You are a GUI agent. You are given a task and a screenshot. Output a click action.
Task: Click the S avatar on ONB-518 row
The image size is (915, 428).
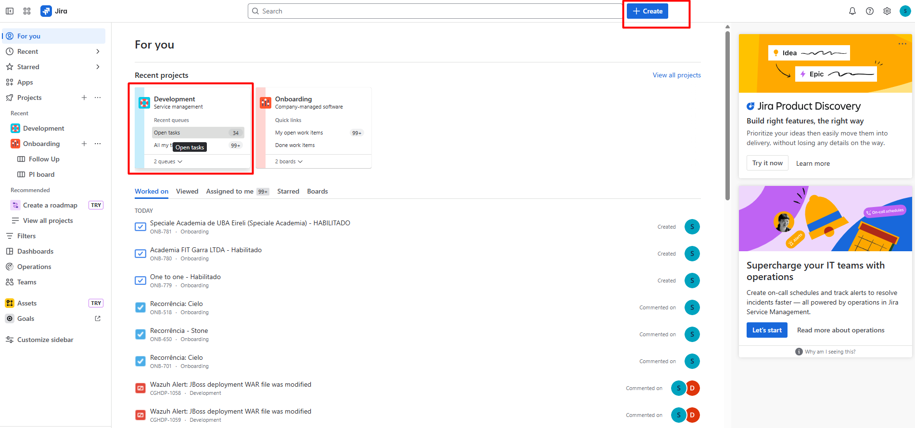pos(692,307)
